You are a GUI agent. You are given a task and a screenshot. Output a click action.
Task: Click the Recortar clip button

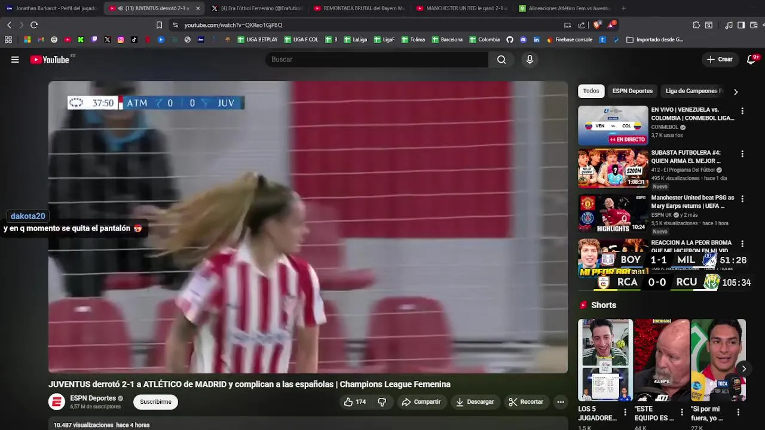tap(526, 402)
